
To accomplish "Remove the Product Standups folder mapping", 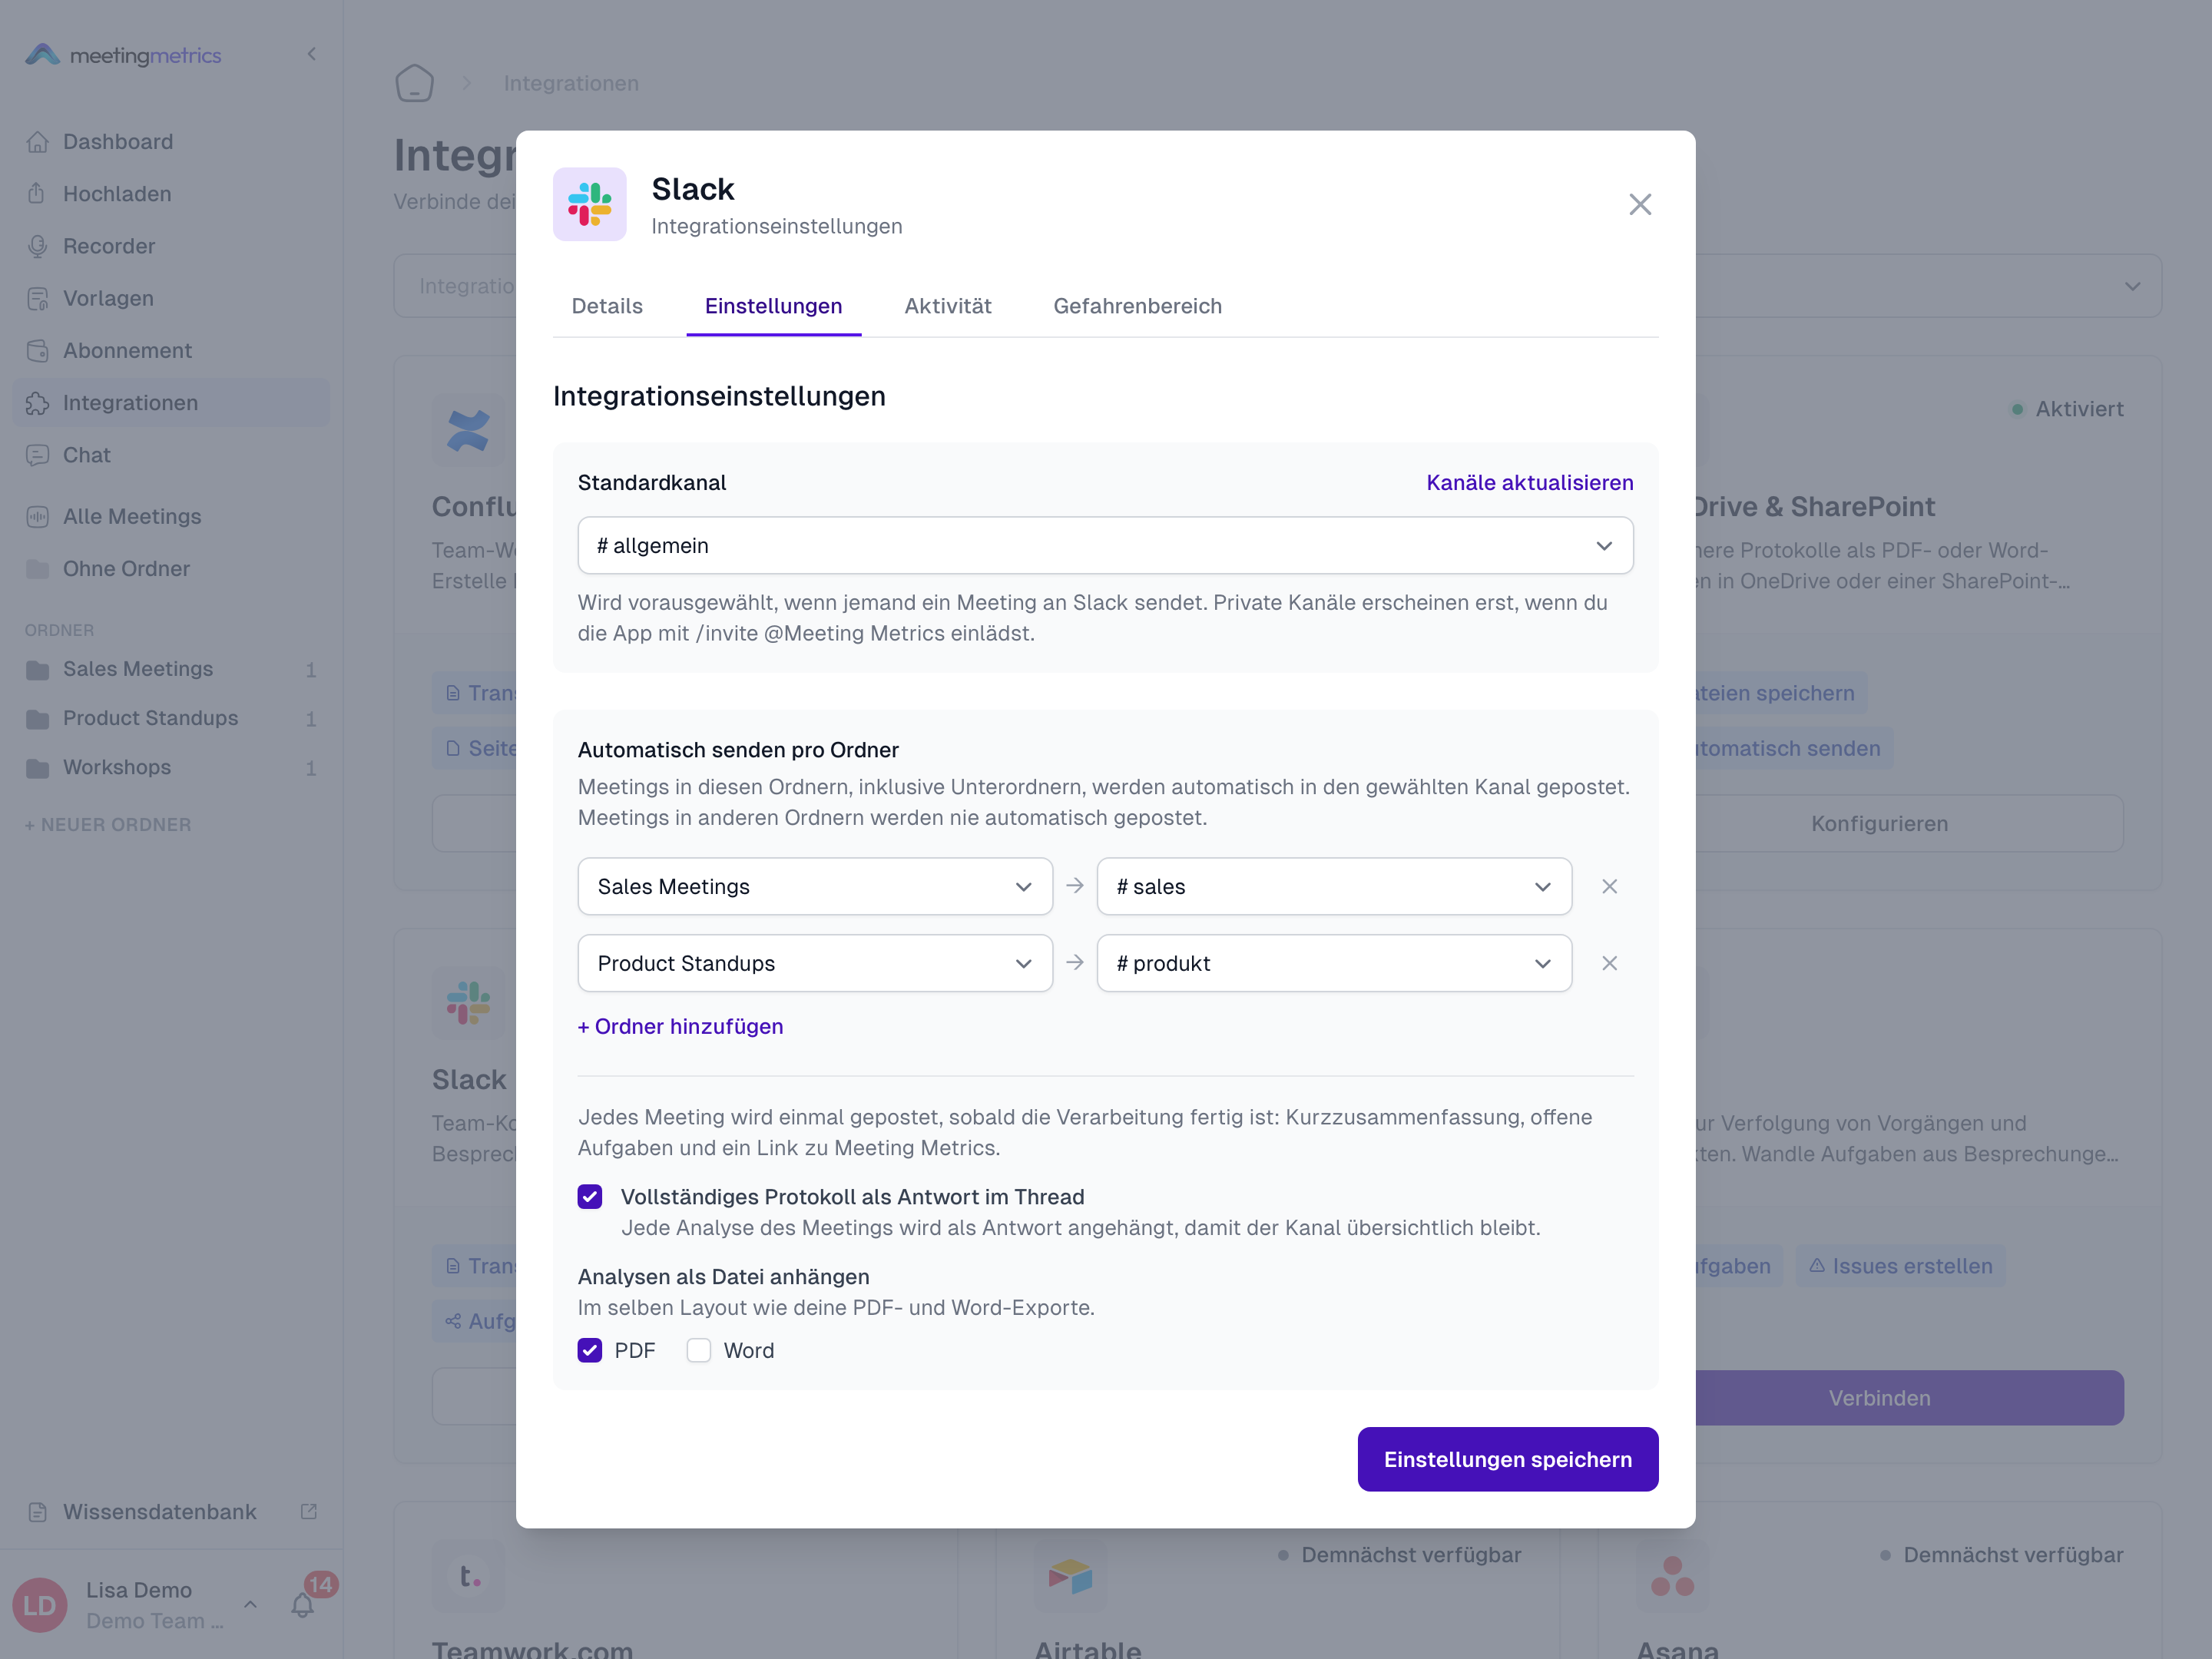I will pos(1609,963).
